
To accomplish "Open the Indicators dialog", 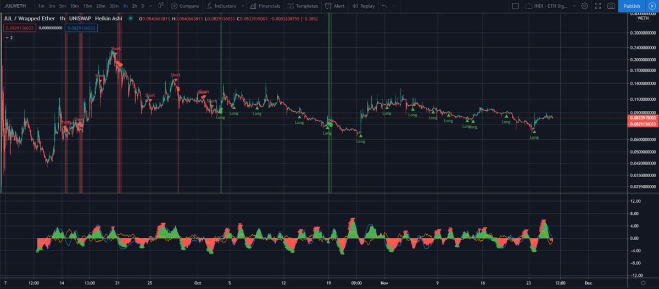I will tap(221, 6).
